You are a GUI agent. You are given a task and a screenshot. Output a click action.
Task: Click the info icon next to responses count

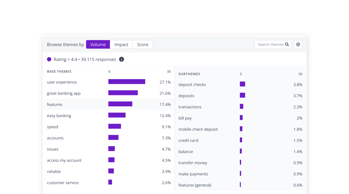[121, 59]
